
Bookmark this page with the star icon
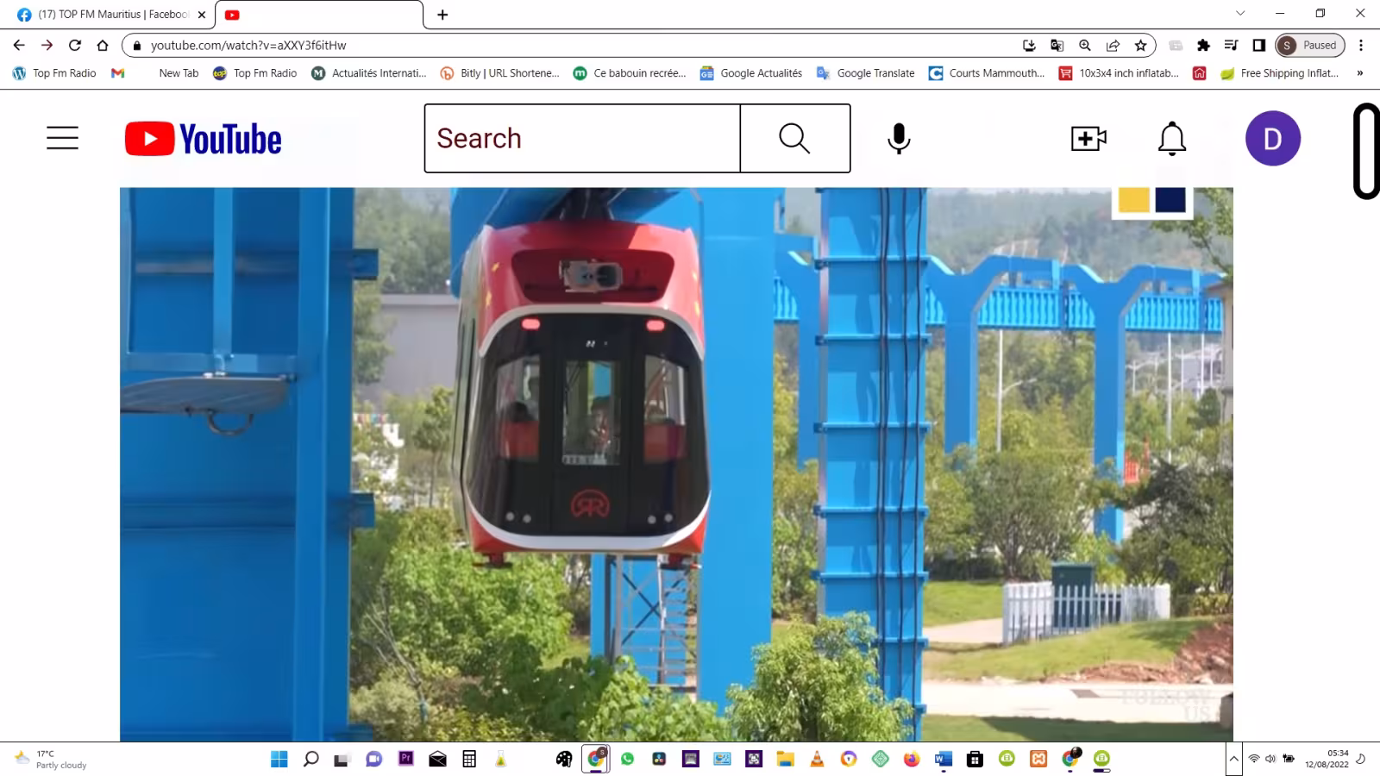[1141, 45]
